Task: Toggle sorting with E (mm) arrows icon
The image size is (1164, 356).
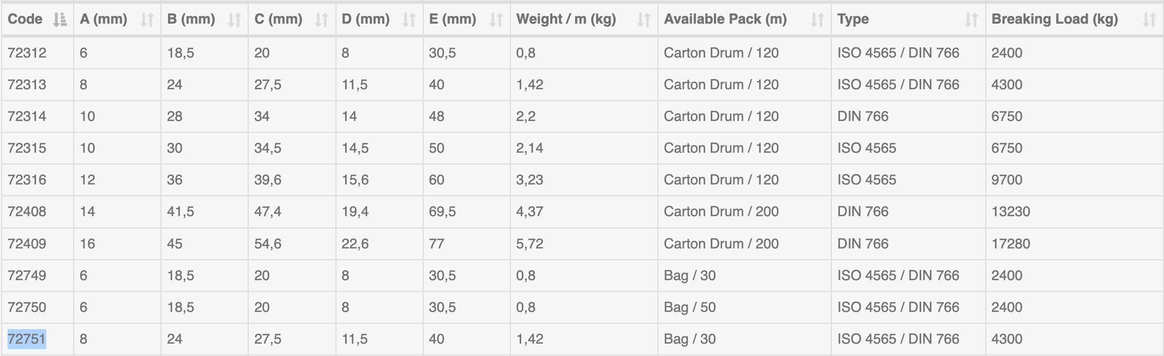Action: coord(496,20)
